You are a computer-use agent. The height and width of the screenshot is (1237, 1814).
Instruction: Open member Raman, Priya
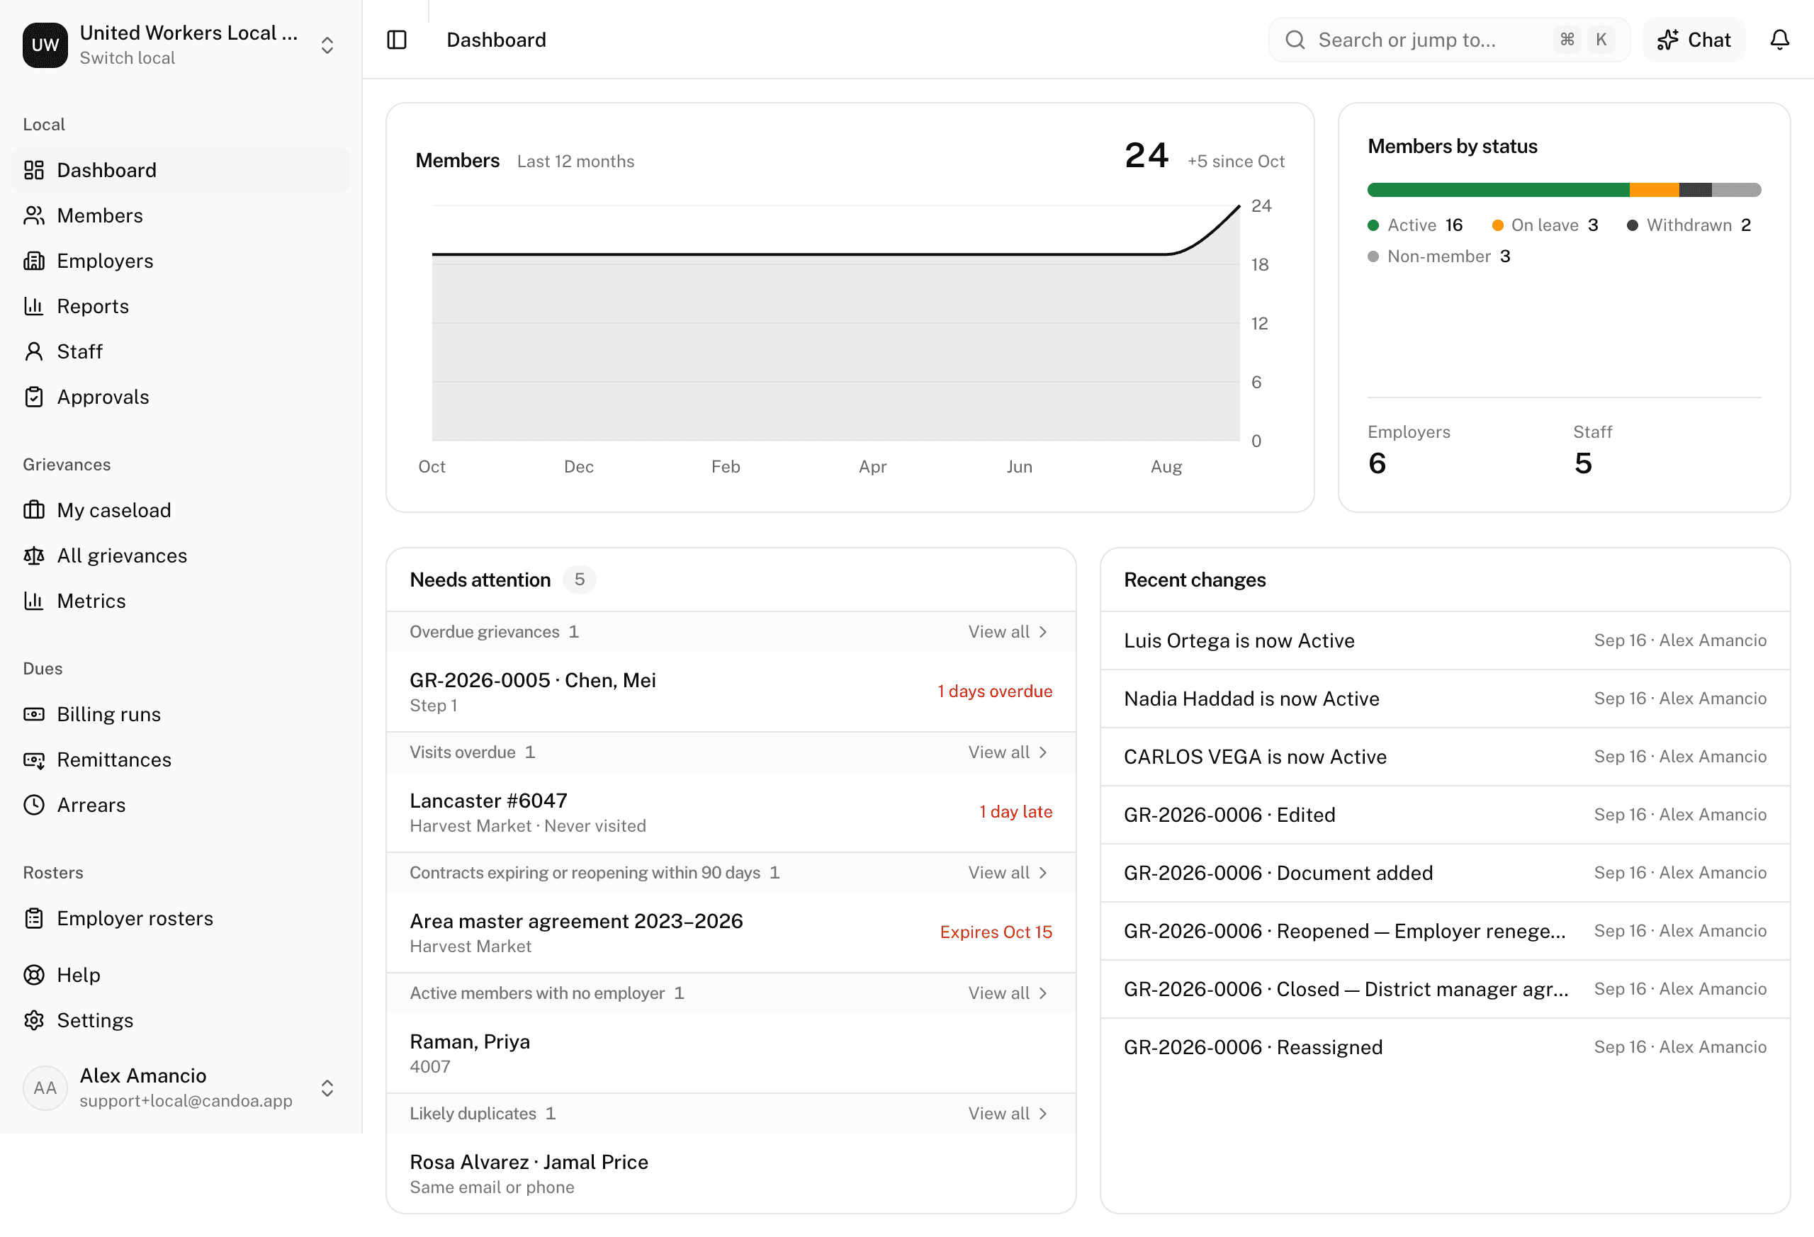pos(731,1053)
